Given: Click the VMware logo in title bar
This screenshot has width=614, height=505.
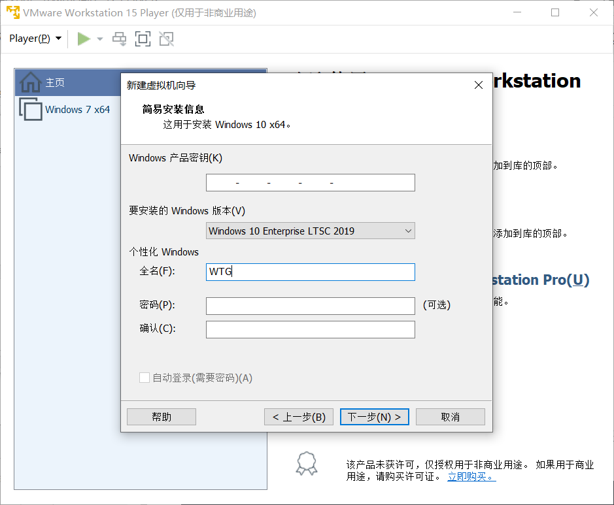Looking at the screenshot, I should click(12, 12).
